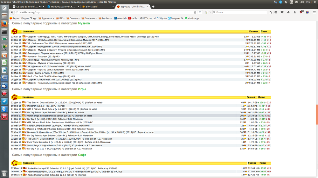Open Files manager in the launcher
The image size is (318, 178).
pos(4,16)
